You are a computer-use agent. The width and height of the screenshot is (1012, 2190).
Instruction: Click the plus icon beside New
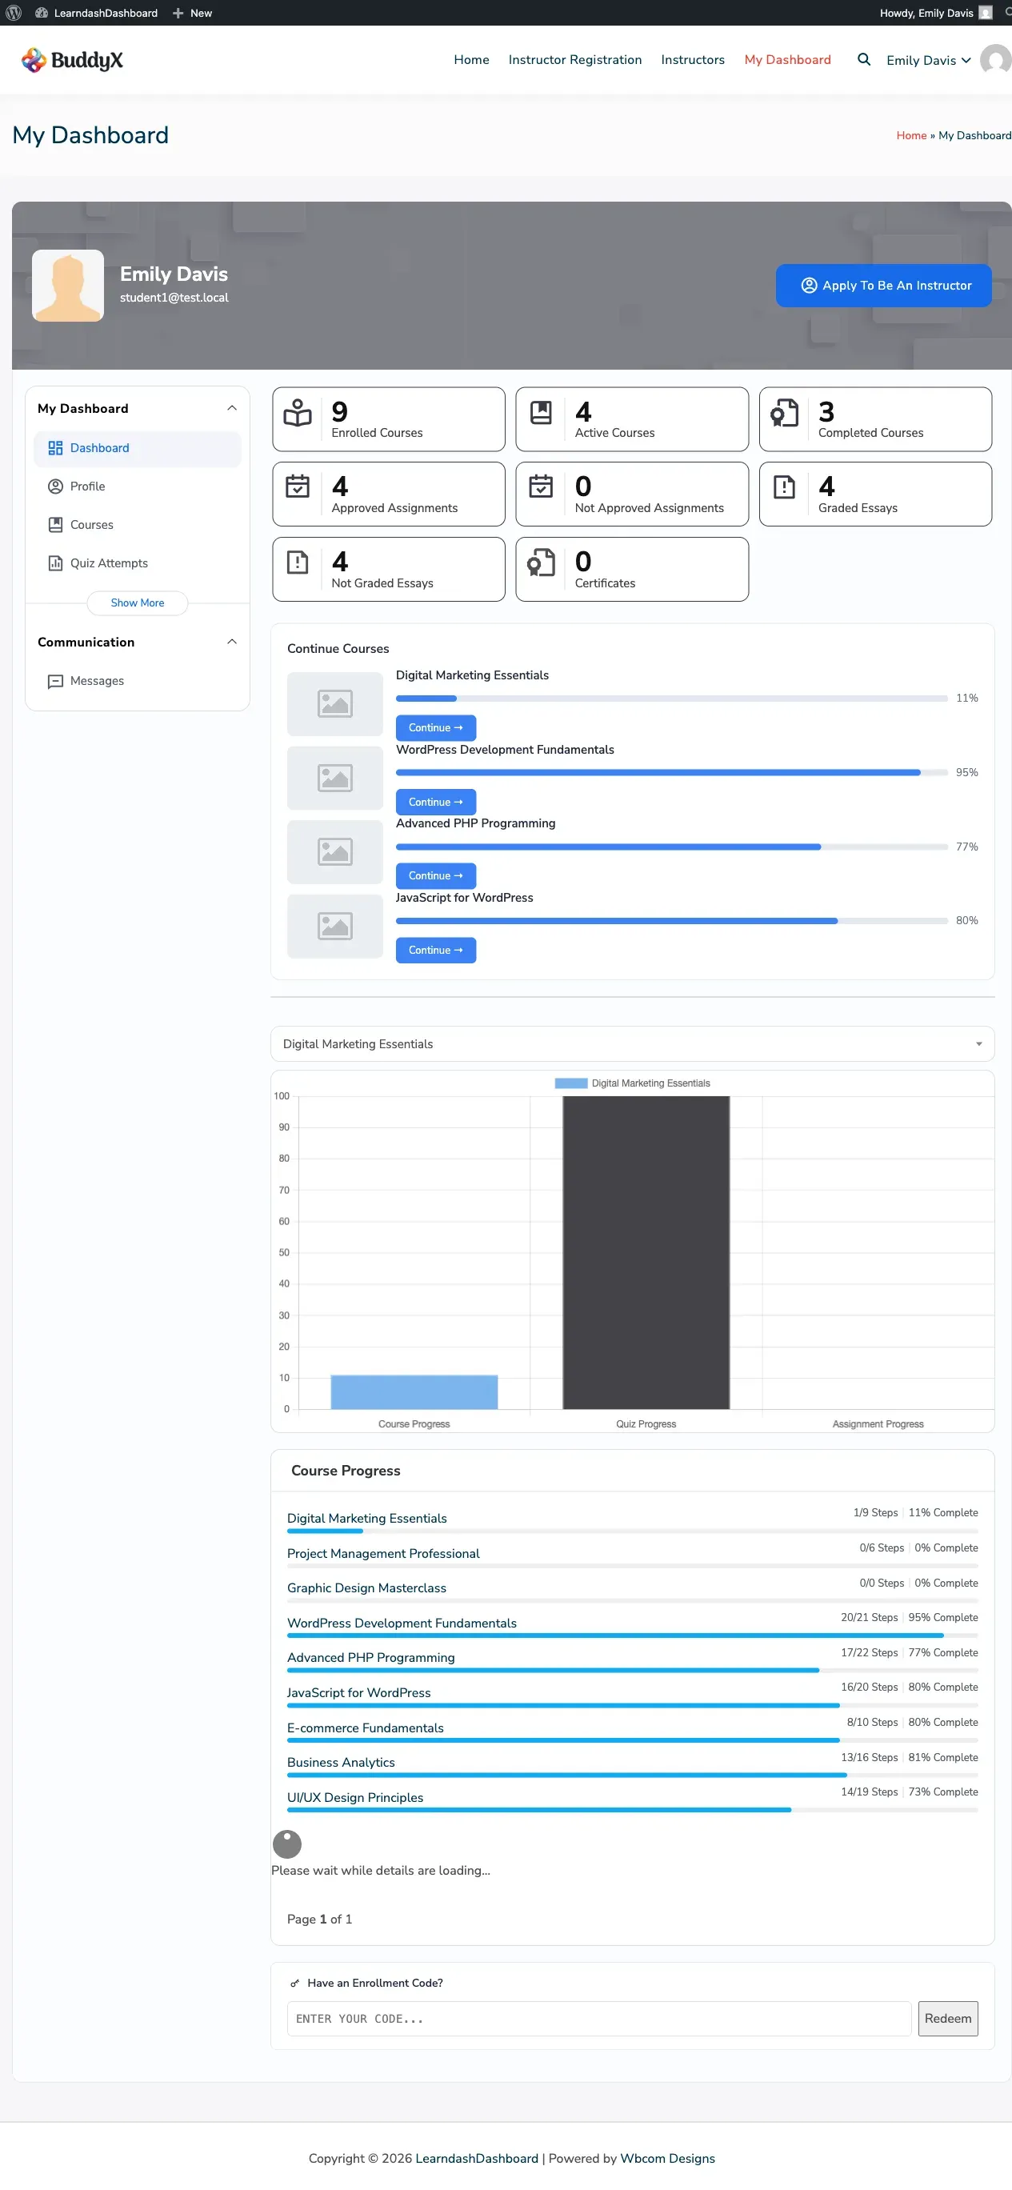tap(178, 13)
